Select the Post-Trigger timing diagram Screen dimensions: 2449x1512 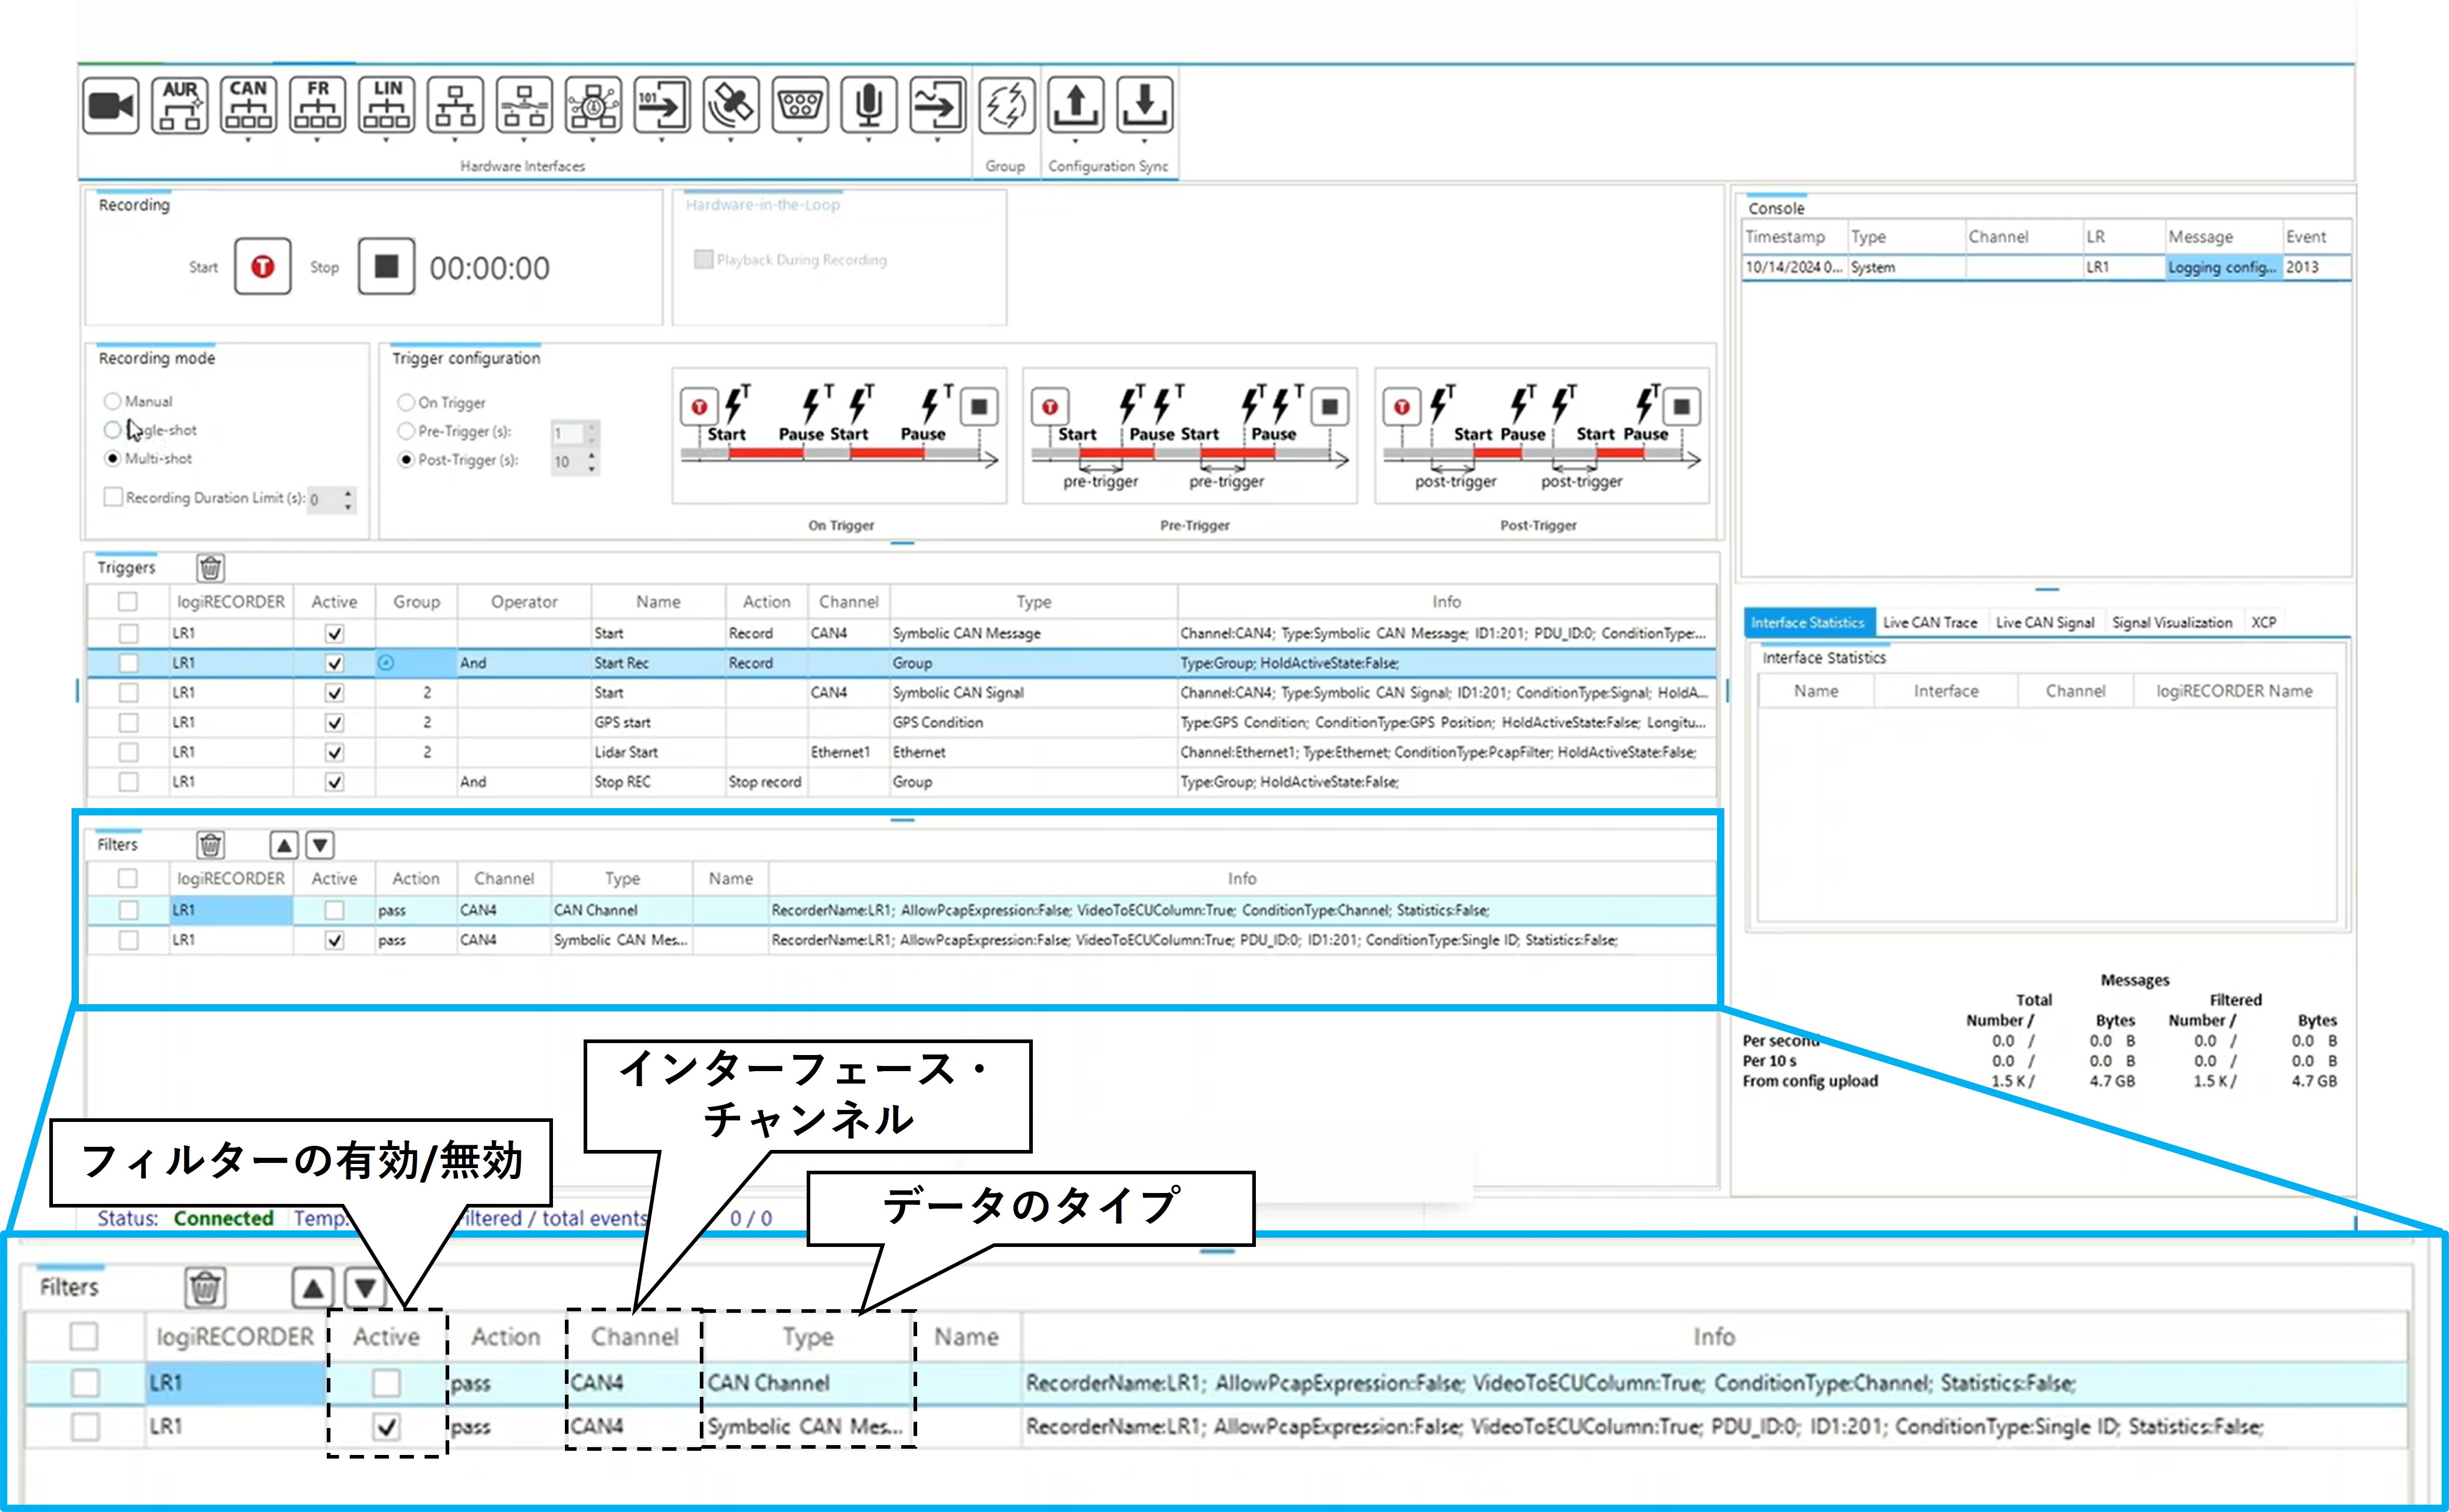pyautogui.click(x=1542, y=435)
